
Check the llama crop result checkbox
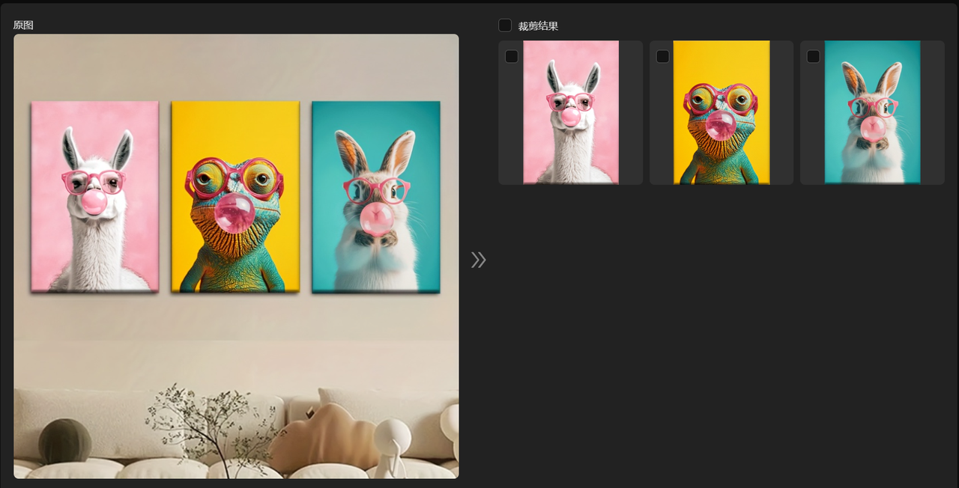512,56
